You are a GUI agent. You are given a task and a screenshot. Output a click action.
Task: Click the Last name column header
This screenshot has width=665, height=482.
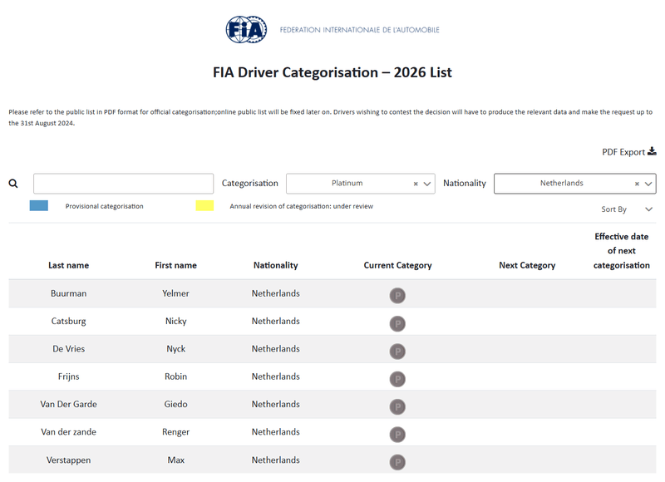click(68, 265)
